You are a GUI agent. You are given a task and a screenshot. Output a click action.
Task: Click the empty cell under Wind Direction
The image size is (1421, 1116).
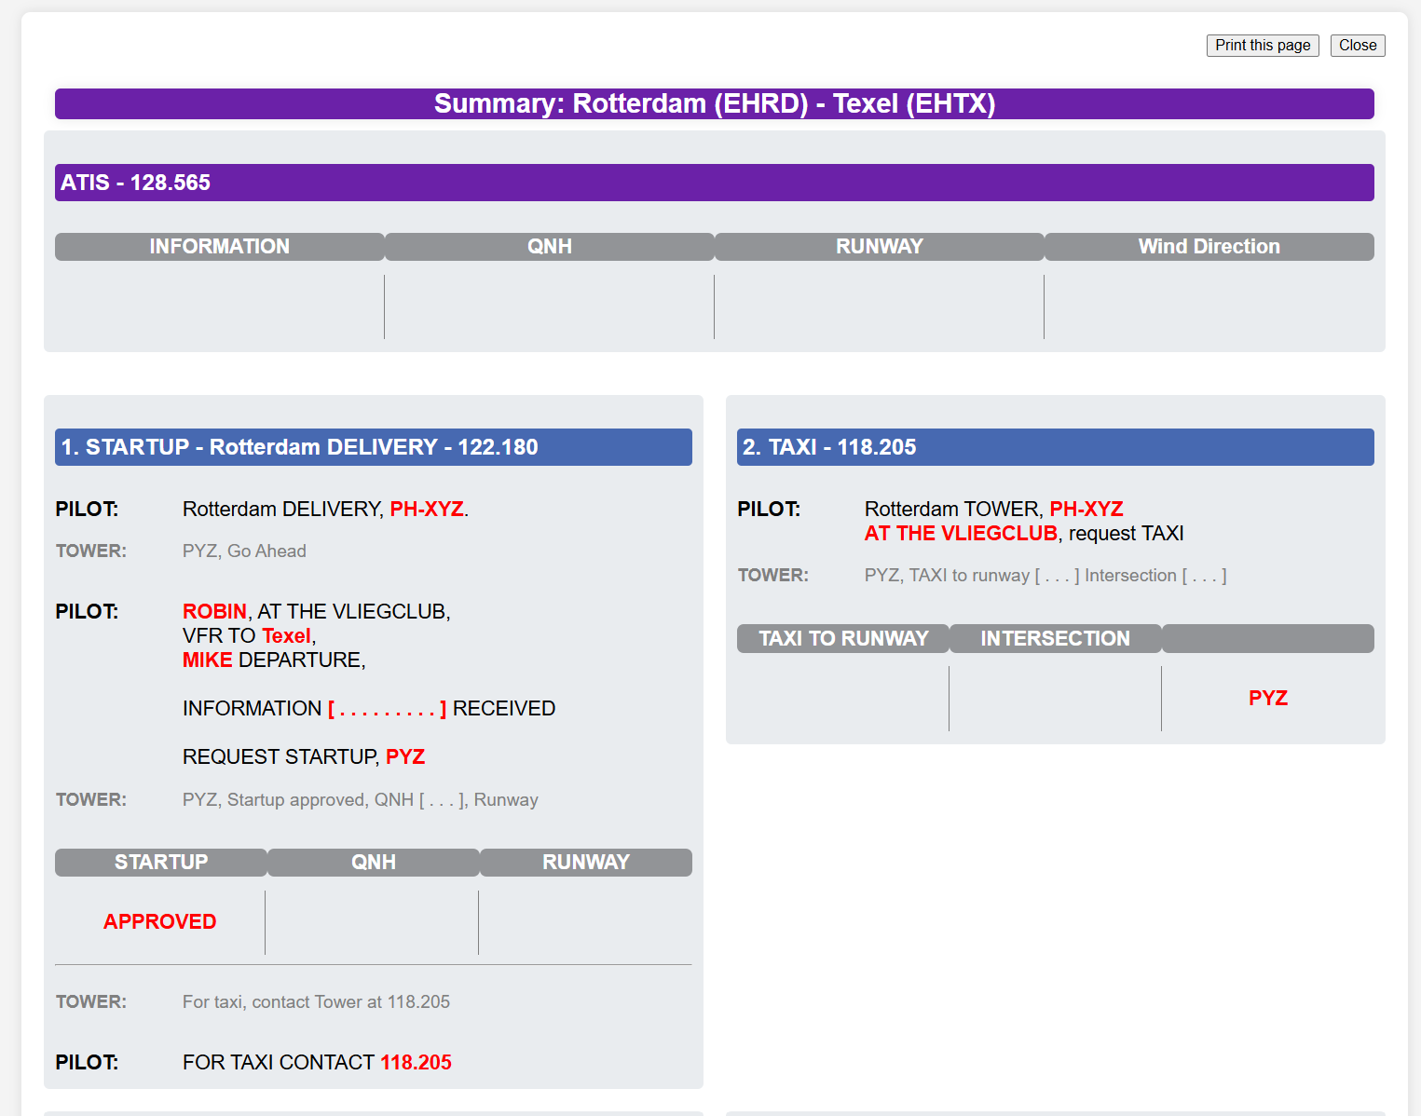tap(1209, 306)
